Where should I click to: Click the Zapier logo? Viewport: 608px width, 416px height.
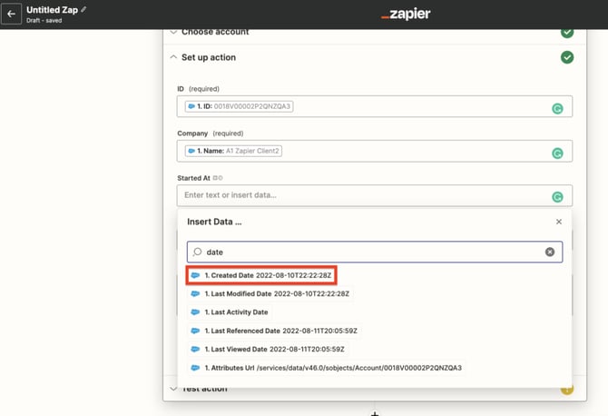point(406,14)
